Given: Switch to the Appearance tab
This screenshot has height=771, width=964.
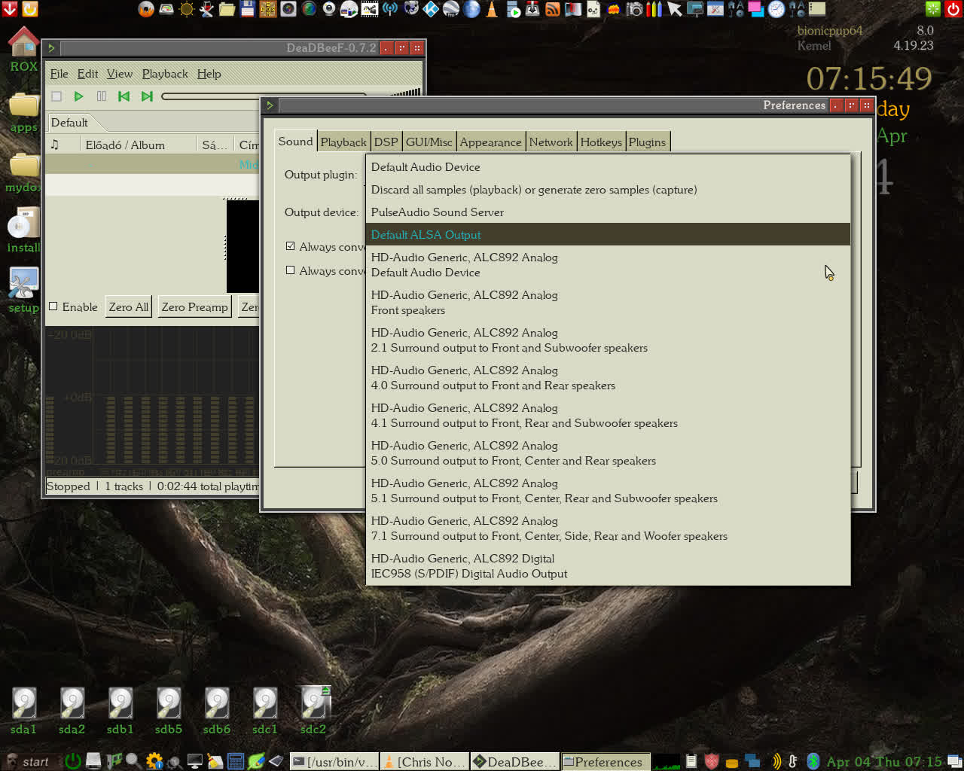Looking at the screenshot, I should click(x=490, y=142).
